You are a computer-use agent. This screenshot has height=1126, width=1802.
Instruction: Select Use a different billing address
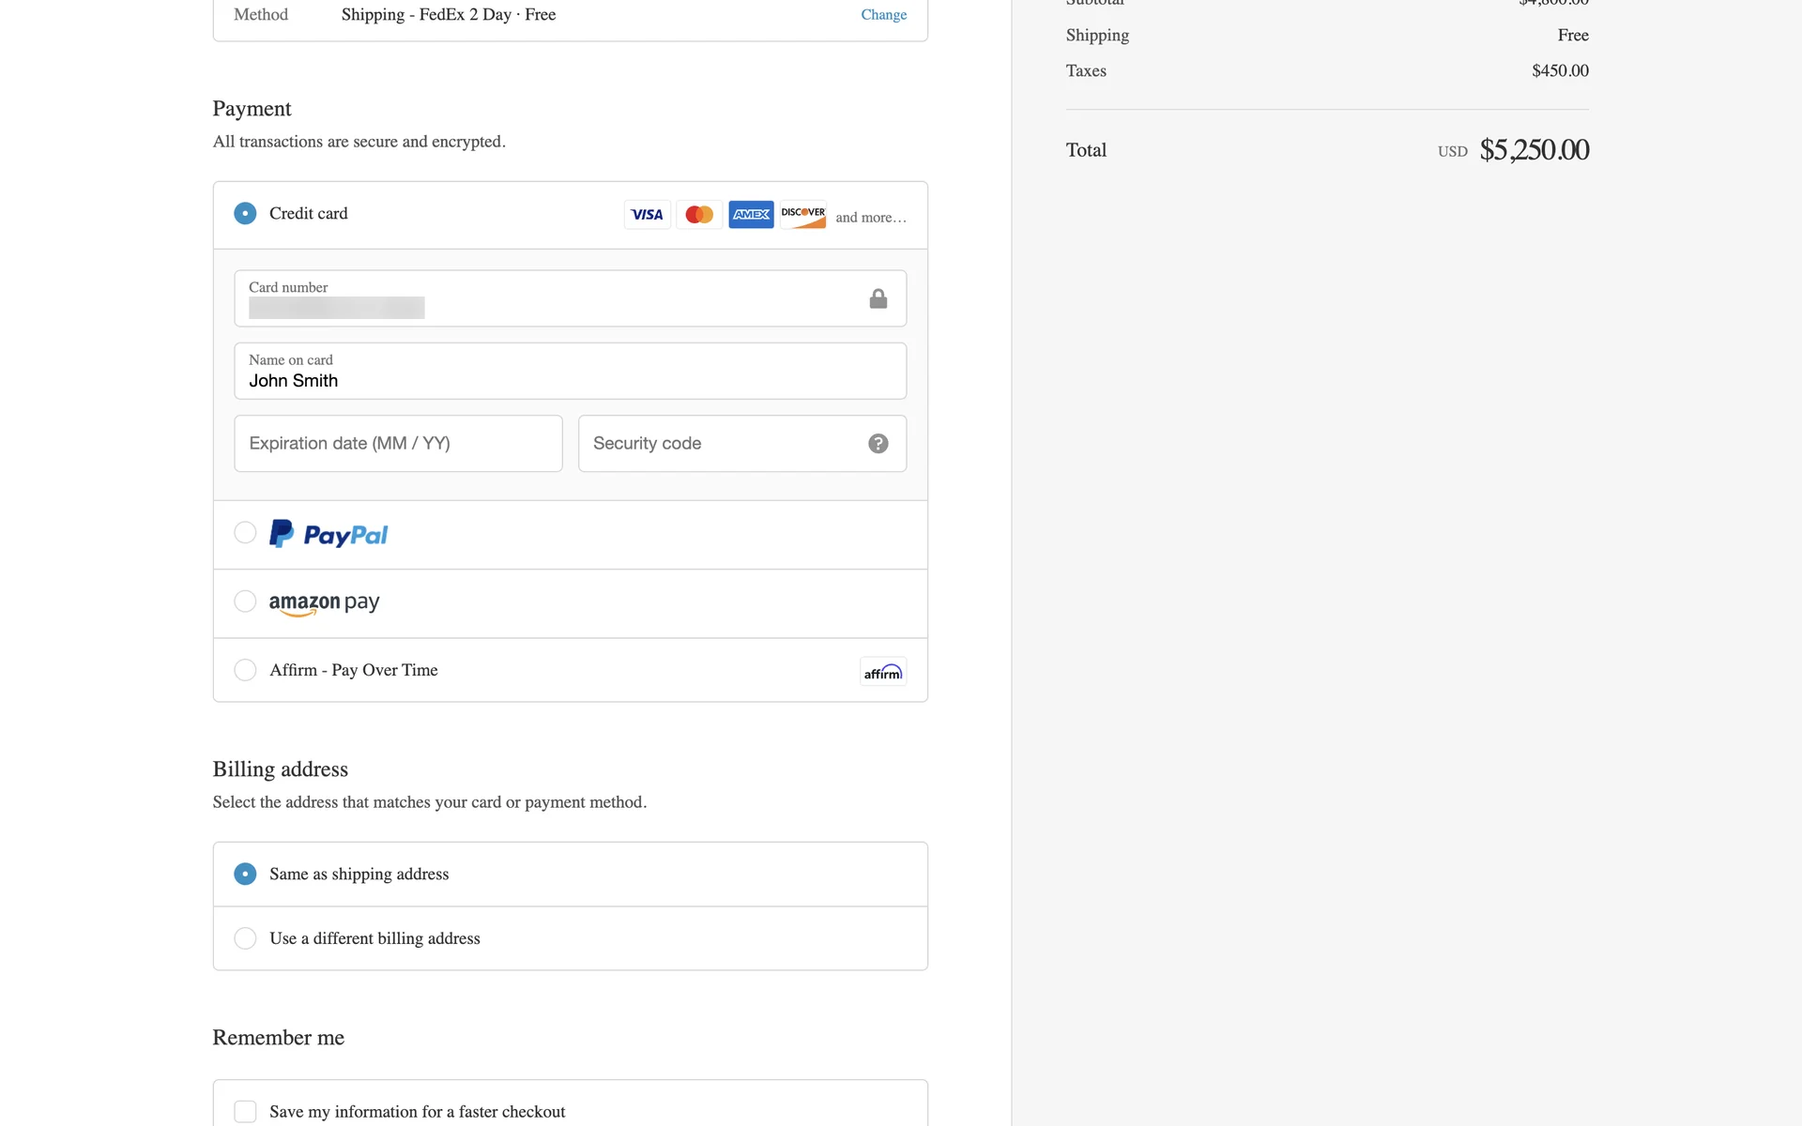point(245,938)
